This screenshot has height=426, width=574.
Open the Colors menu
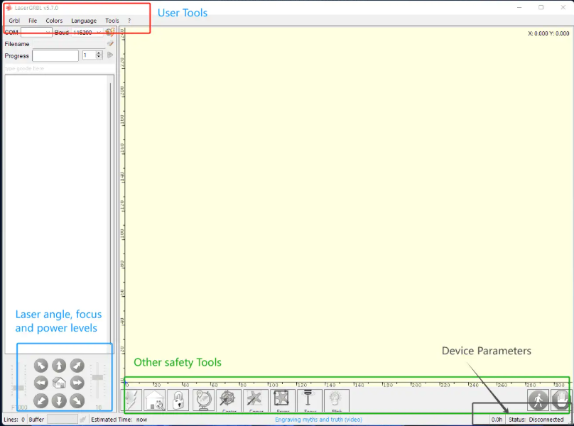(54, 21)
